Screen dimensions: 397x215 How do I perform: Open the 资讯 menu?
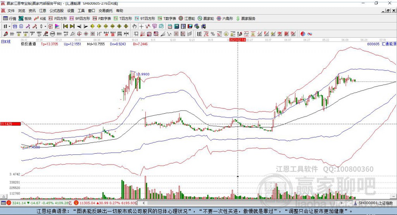coord(32,10)
